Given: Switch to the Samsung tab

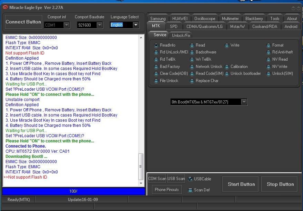Looking at the screenshot, I should 158,19.
